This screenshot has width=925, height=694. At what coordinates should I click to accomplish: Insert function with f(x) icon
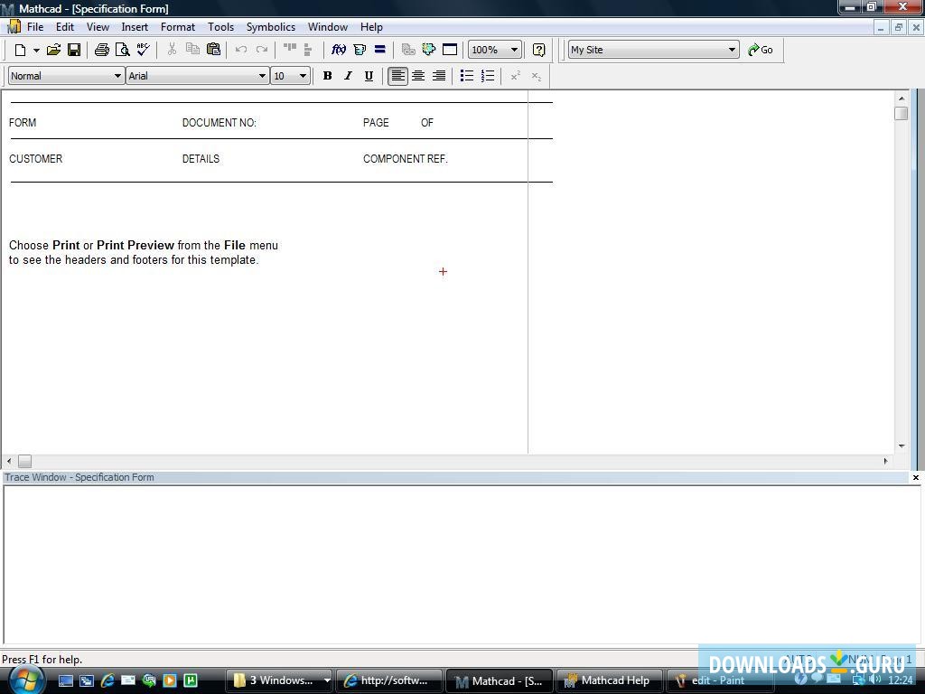coord(338,50)
